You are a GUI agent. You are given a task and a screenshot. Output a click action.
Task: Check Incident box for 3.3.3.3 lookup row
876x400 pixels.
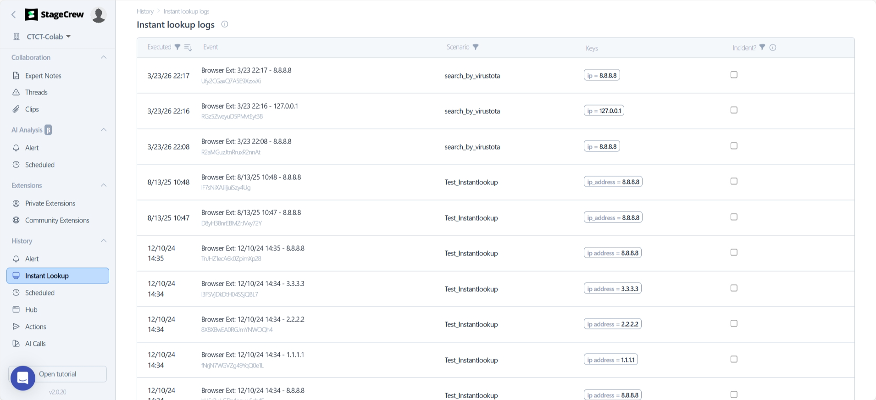click(x=734, y=288)
